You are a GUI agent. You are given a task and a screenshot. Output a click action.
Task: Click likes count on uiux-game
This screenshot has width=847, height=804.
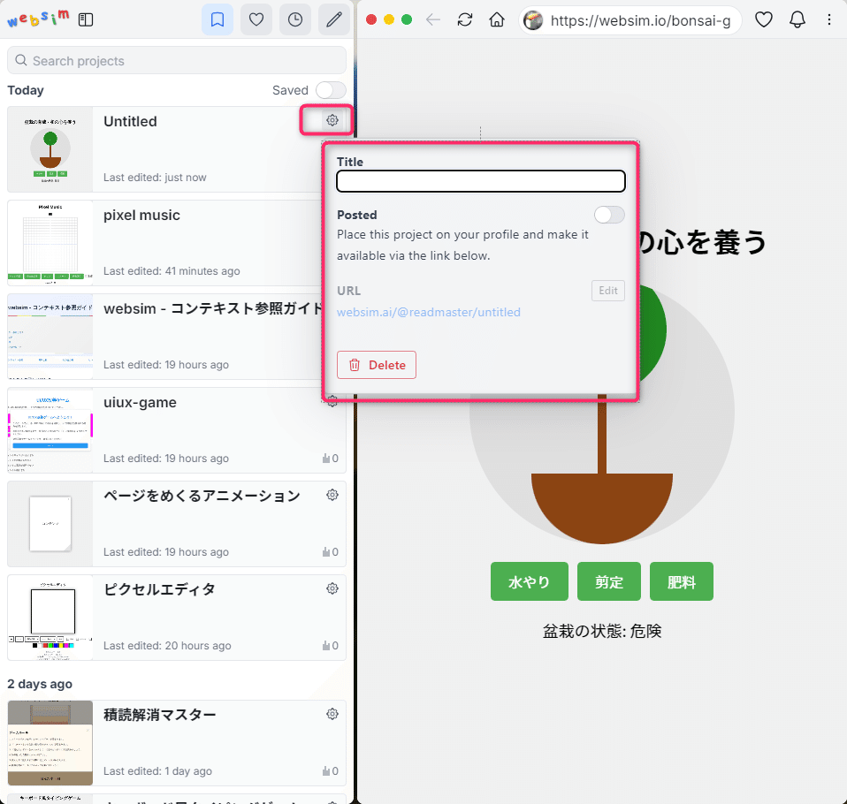tap(331, 459)
